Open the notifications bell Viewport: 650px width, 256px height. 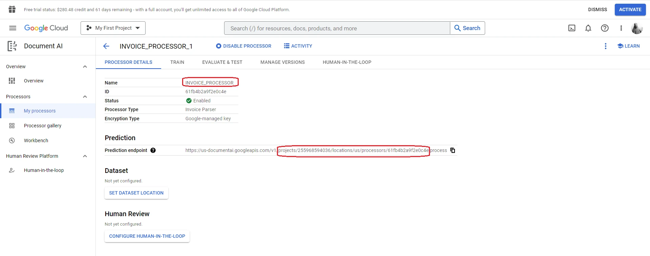pos(588,28)
